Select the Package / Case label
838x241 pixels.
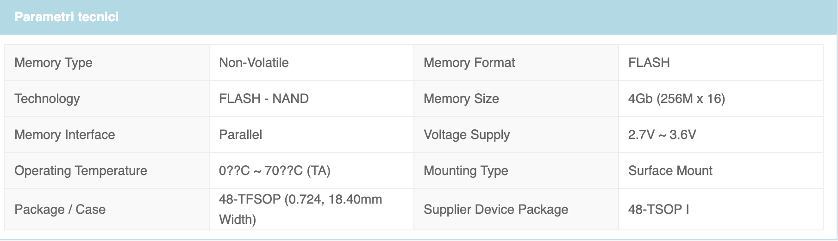click(60, 209)
